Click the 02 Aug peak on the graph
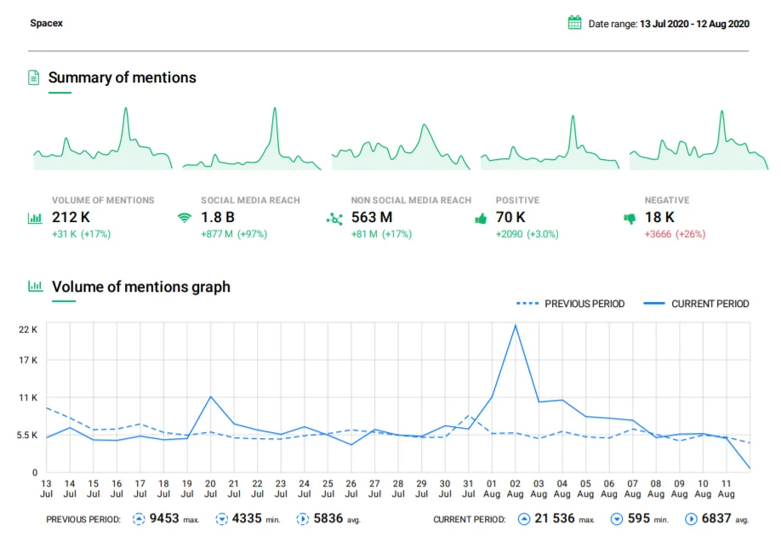Image resolution: width=781 pixels, height=541 pixels. 515,325
